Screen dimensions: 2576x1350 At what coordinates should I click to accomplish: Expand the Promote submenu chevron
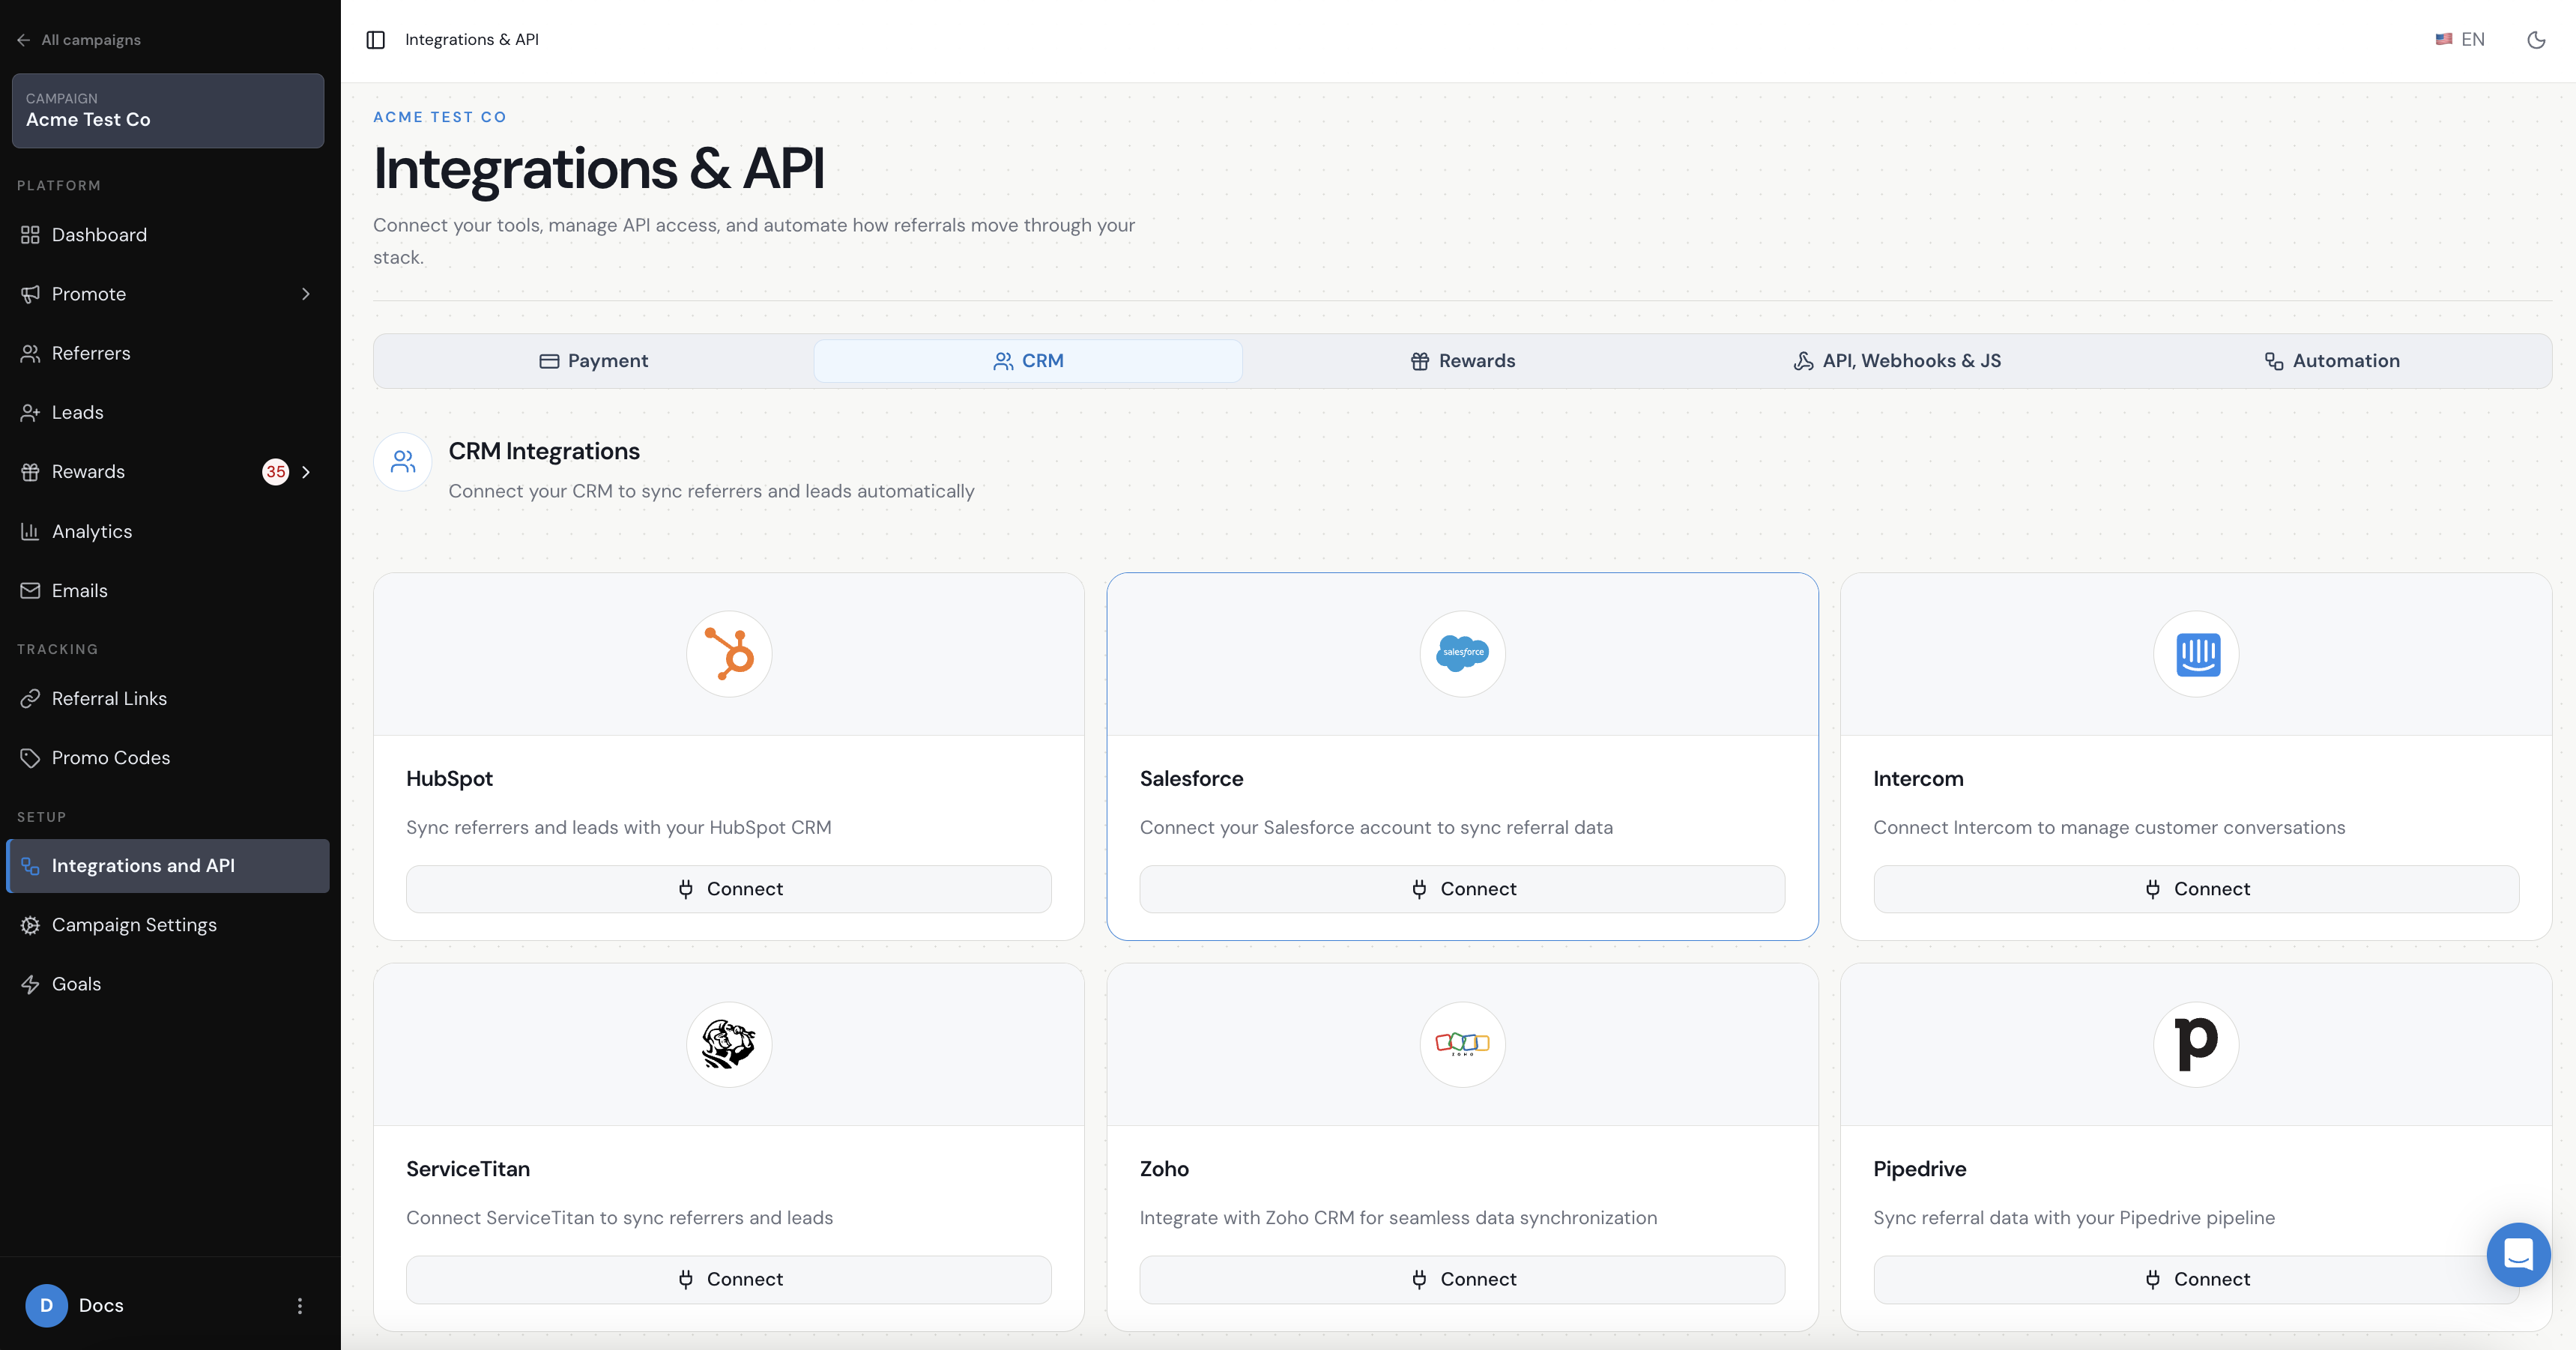pyautogui.click(x=305, y=294)
